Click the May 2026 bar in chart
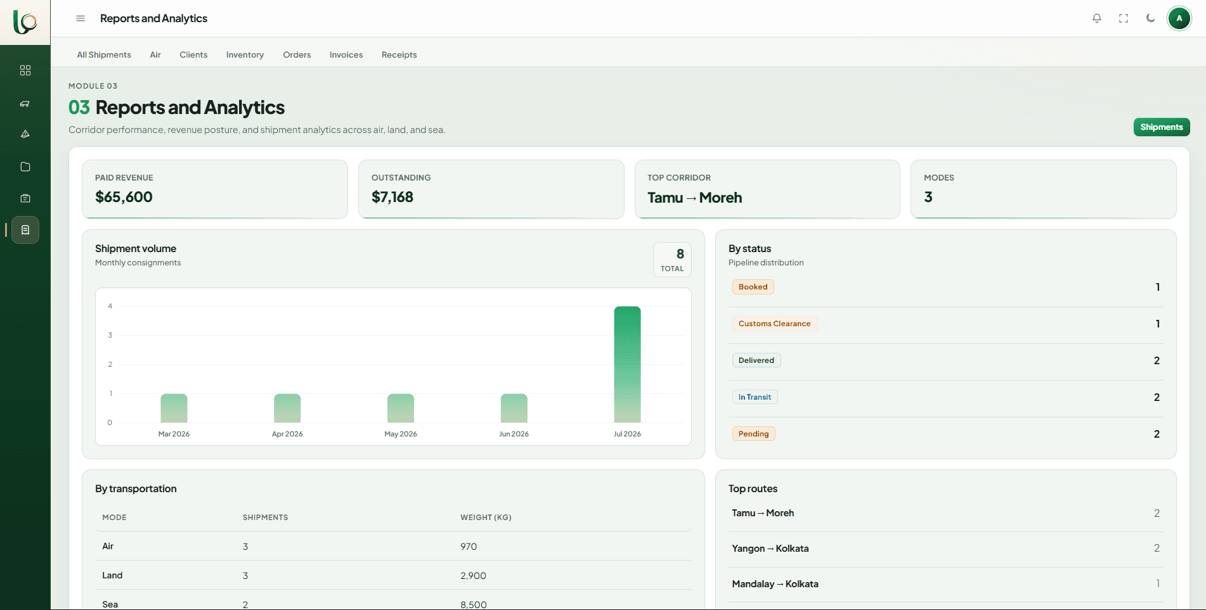This screenshot has width=1206, height=610. click(401, 409)
